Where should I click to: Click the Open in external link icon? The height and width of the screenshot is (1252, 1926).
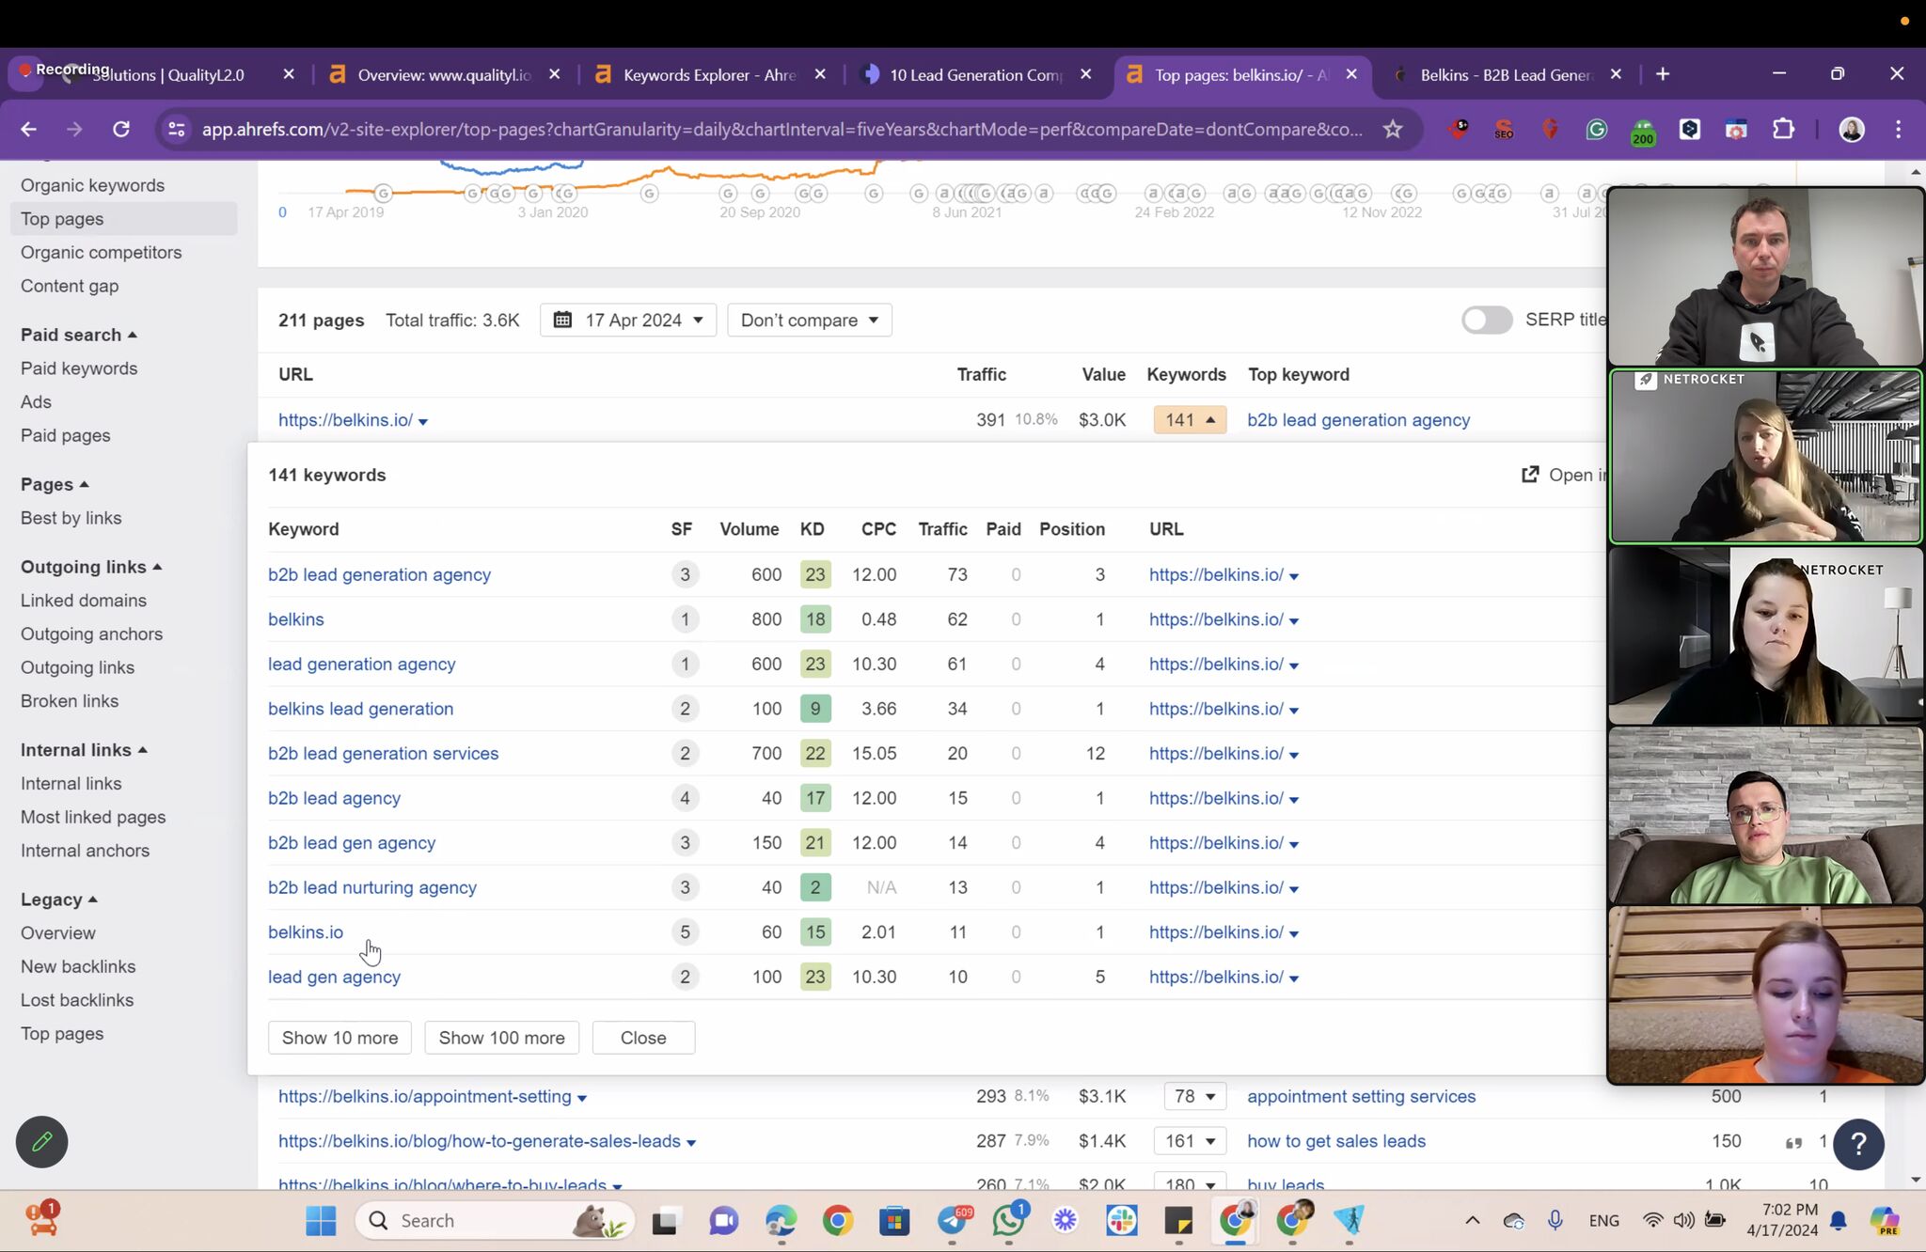(x=1530, y=475)
